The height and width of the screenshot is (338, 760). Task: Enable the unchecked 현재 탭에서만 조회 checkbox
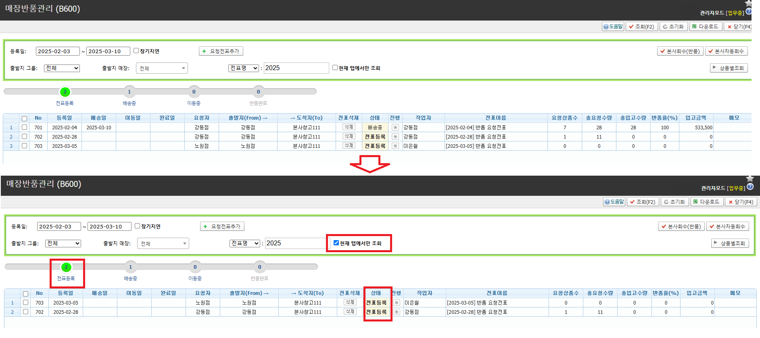tap(335, 68)
